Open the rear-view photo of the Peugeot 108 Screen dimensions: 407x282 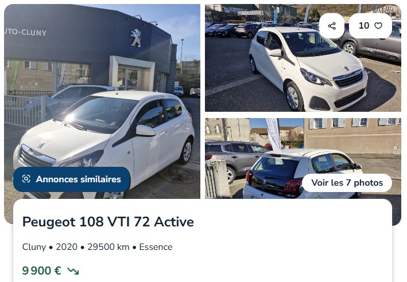coord(303,159)
